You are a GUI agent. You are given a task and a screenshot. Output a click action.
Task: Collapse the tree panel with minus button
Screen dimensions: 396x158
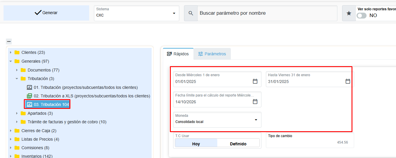pos(9,41)
